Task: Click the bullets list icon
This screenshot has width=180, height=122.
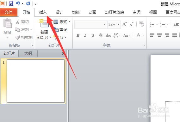Action: pyautogui.click(x=152, y=24)
